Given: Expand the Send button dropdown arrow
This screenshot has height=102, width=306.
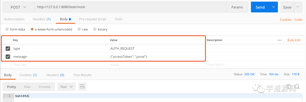Looking at the screenshot, I should coord(274,7).
